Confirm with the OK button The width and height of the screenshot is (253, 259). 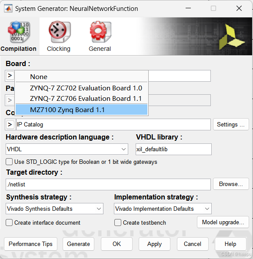pyautogui.click(x=117, y=244)
